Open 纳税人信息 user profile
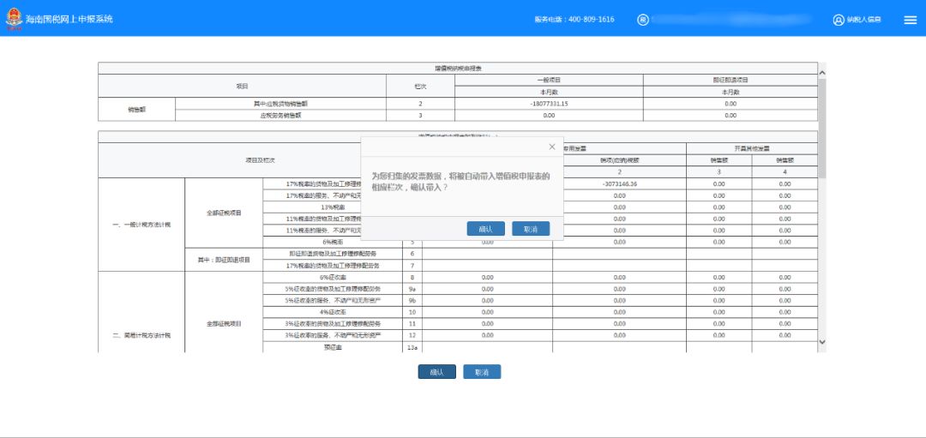 [857, 20]
